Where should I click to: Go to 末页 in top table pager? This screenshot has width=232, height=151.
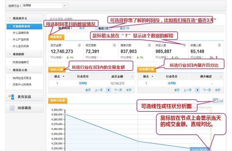point(129,90)
